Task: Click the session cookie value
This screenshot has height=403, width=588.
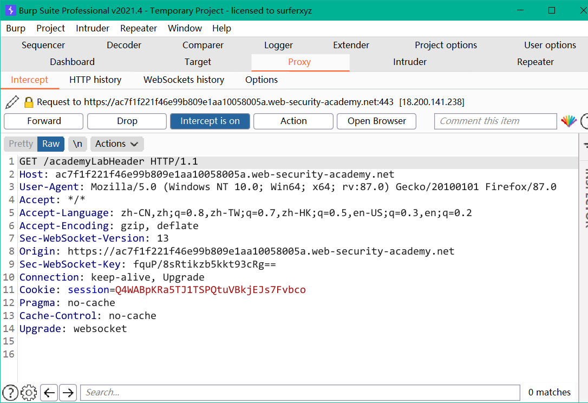Action: click(x=211, y=290)
